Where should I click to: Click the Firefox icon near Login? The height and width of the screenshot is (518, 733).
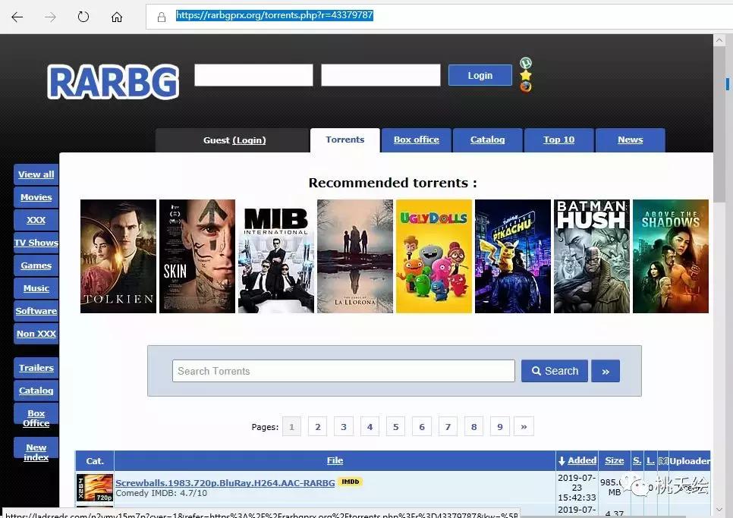(525, 86)
